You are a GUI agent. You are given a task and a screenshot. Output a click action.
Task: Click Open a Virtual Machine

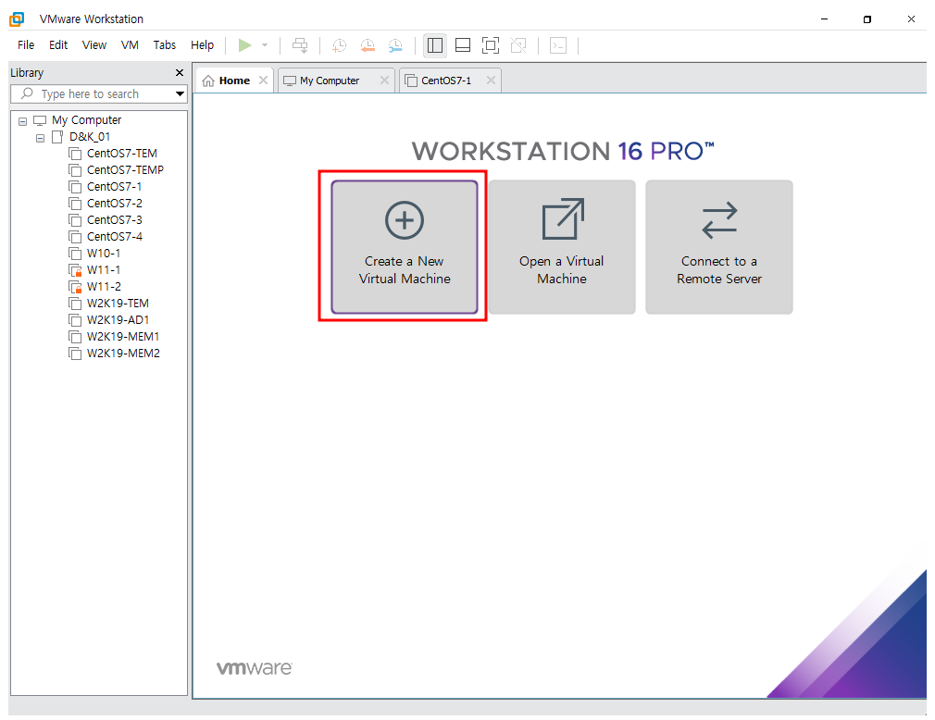562,247
